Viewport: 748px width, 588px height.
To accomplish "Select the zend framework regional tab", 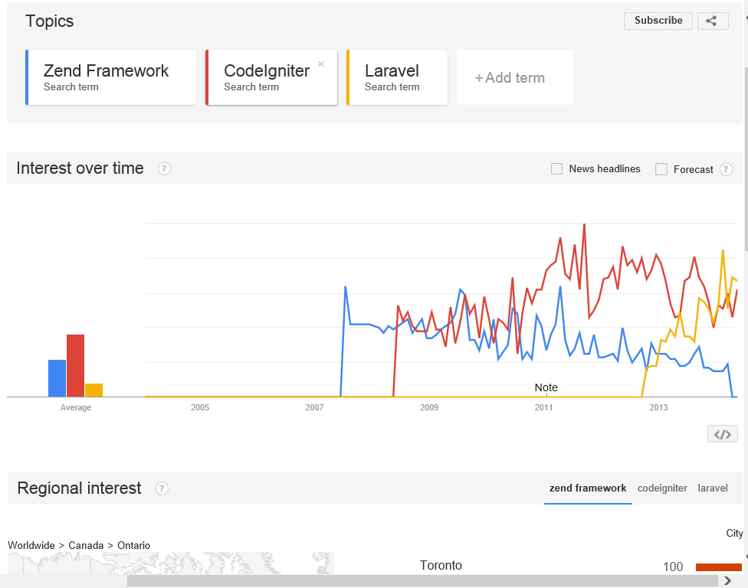I will (588, 488).
